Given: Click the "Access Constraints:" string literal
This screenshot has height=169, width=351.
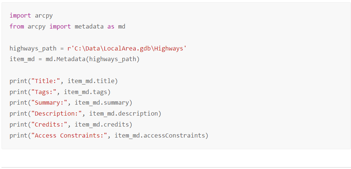Looking at the screenshot, I should click(x=69, y=135).
